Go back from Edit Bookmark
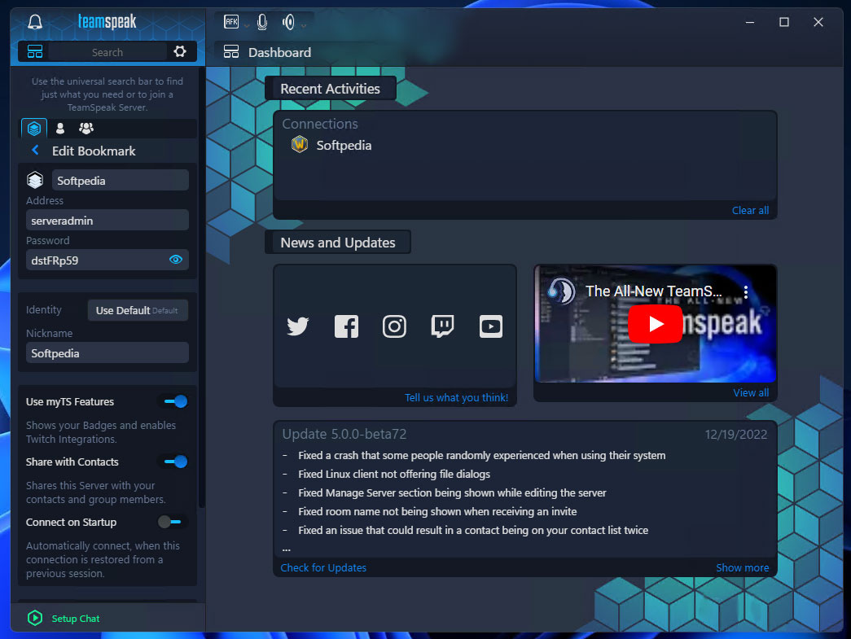The image size is (851, 639). pos(35,151)
